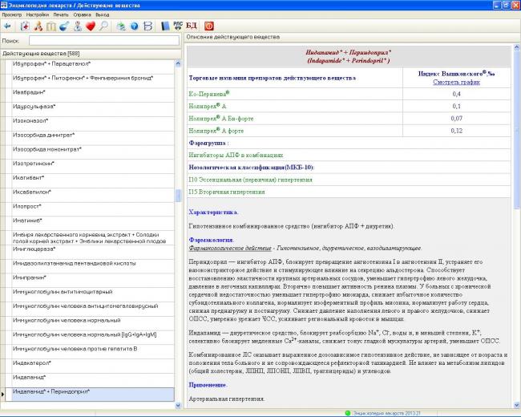
Task: Click the red power exit icon
Action: click(x=209, y=26)
